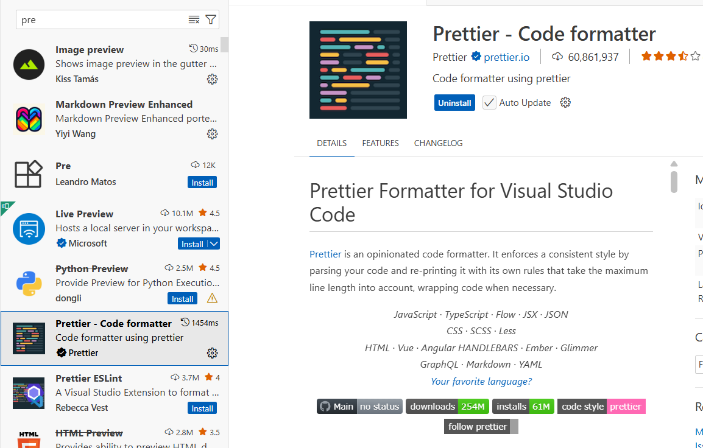Open 'Your favorite language?' link
This screenshot has height=448, width=703.
point(481,381)
